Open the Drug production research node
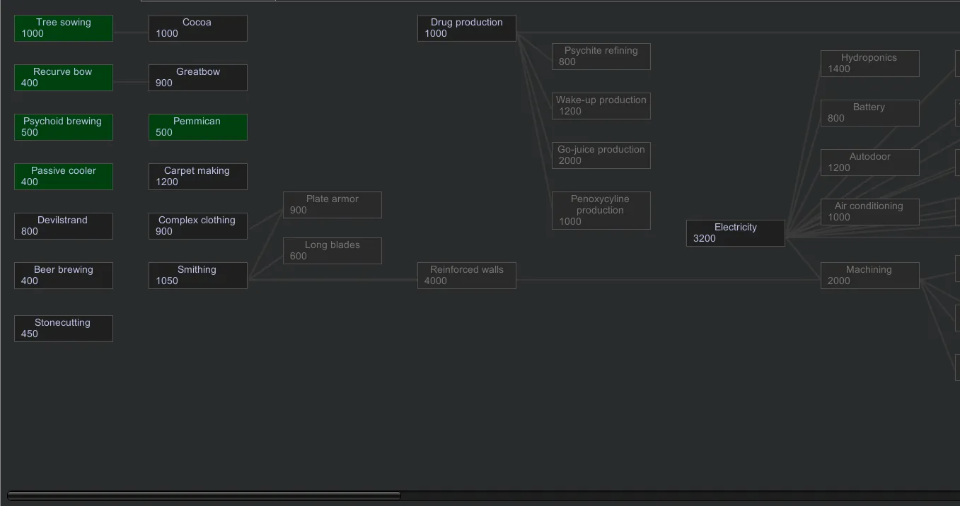The image size is (960, 506). coord(467,28)
